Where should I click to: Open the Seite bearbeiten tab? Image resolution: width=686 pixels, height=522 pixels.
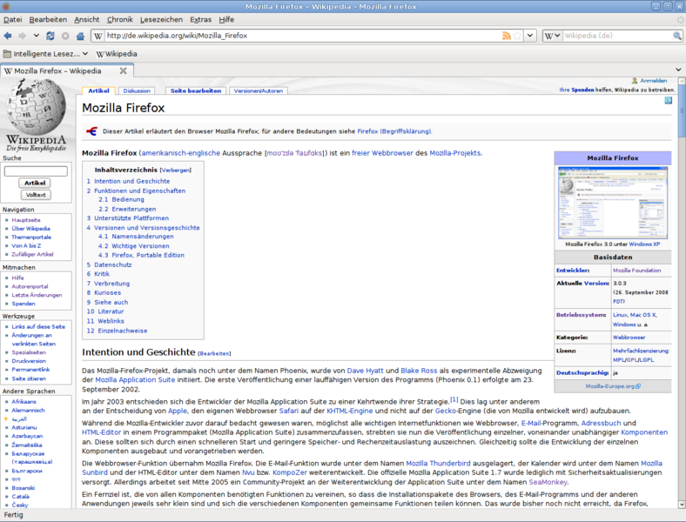pyautogui.click(x=195, y=90)
